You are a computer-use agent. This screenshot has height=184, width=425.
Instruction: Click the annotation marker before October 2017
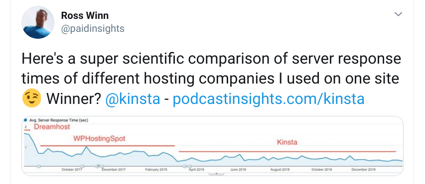39,166
